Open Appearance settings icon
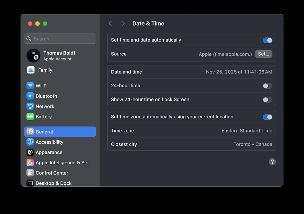 [x=30, y=152]
